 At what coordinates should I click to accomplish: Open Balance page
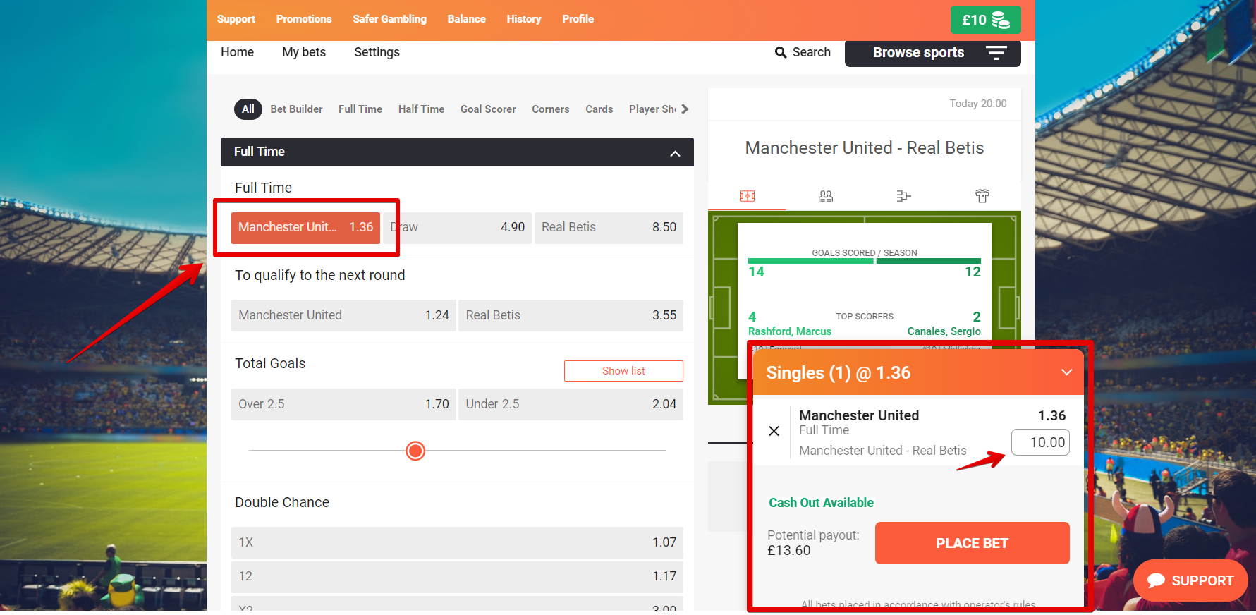(x=467, y=19)
